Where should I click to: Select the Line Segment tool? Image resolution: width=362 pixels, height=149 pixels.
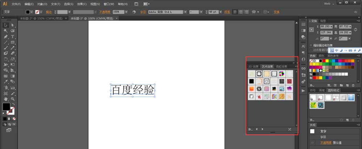[x=6, y=42]
